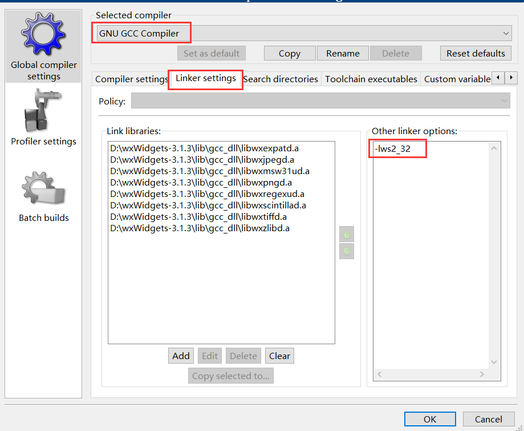Move selected library down with arrow
Image resolution: width=524 pixels, height=431 pixels.
[346, 251]
